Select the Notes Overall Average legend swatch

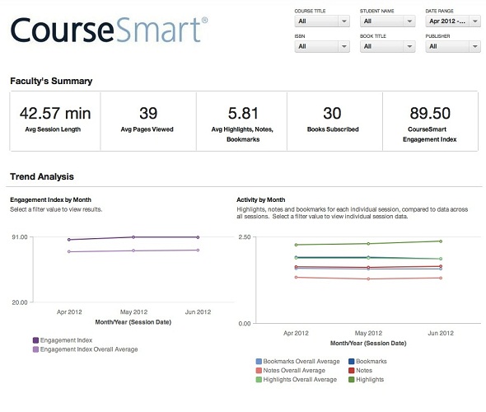pyautogui.click(x=259, y=371)
